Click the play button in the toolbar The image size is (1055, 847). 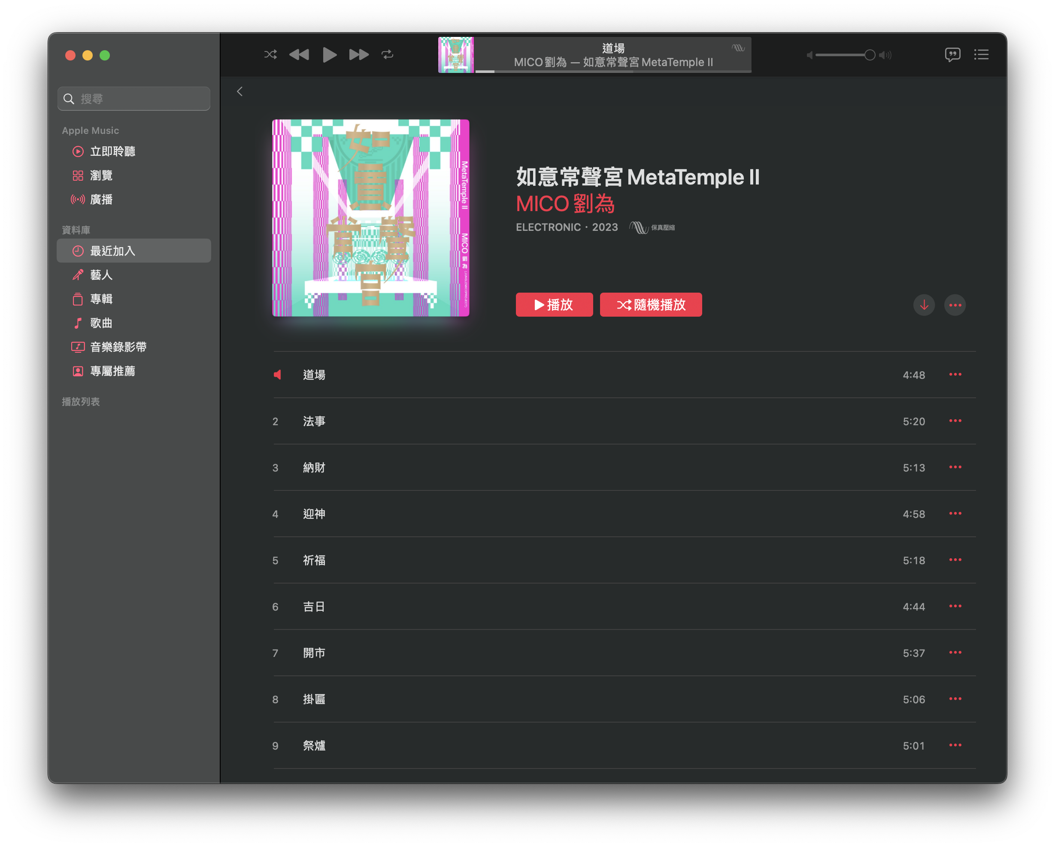[x=329, y=54]
